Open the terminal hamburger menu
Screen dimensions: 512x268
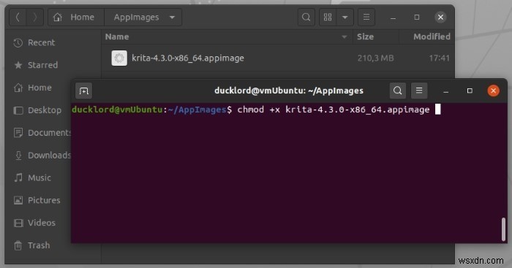(419, 91)
